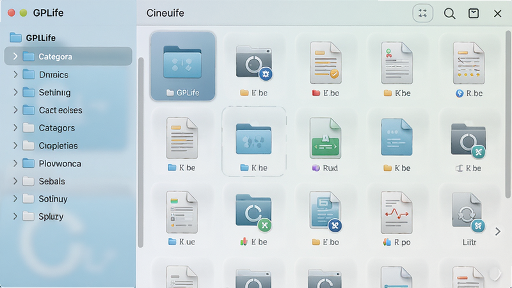
Task: Expand the Spluzy folder chevron
Action: [x=15, y=216]
